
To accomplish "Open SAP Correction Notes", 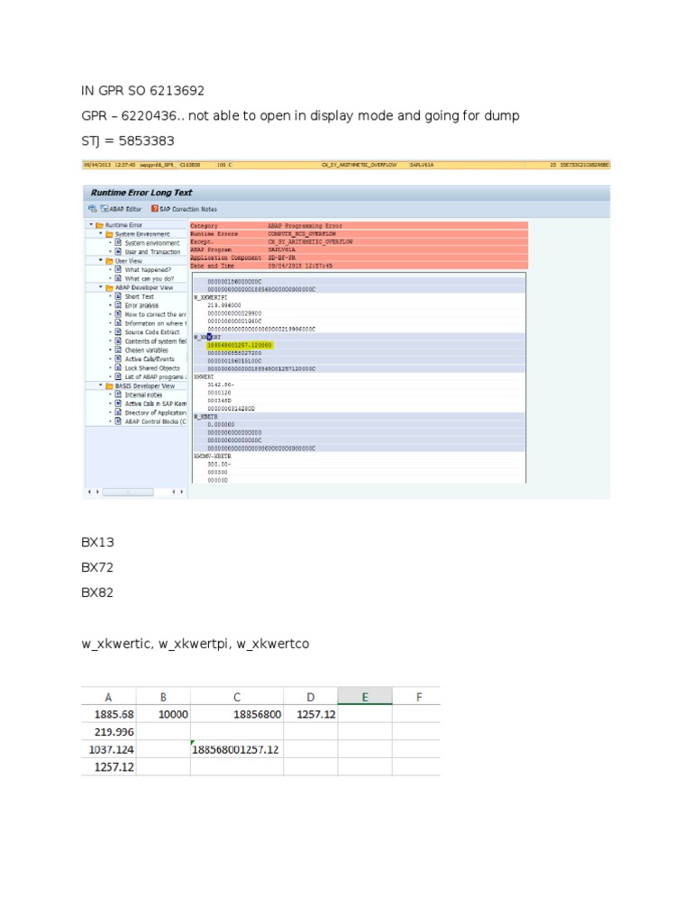I will pyautogui.click(x=184, y=209).
